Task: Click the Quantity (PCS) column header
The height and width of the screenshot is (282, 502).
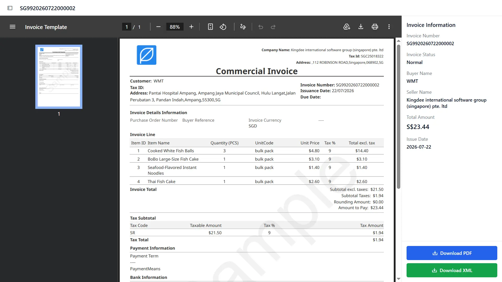Action: [224, 143]
